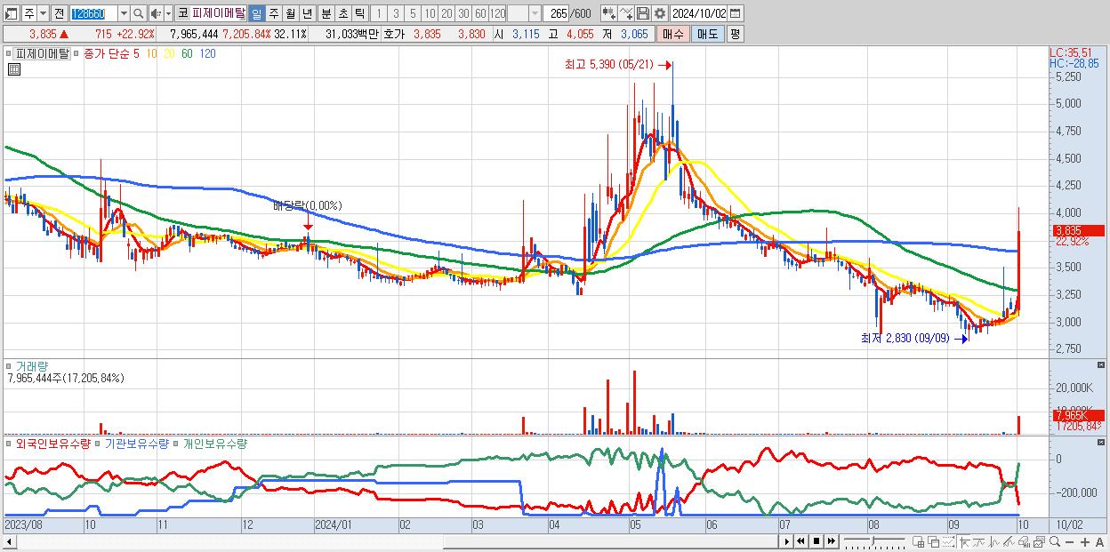The image size is (1110, 552).
Task: Select the 초 (second) period toggle
Action: (x=343, y=13)
